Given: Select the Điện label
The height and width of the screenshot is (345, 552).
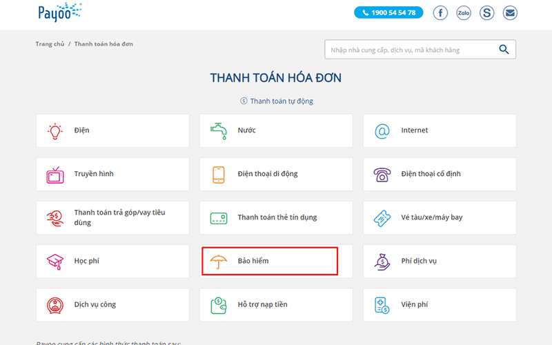Looking at the screenshot, I should [x=81, y=130].
